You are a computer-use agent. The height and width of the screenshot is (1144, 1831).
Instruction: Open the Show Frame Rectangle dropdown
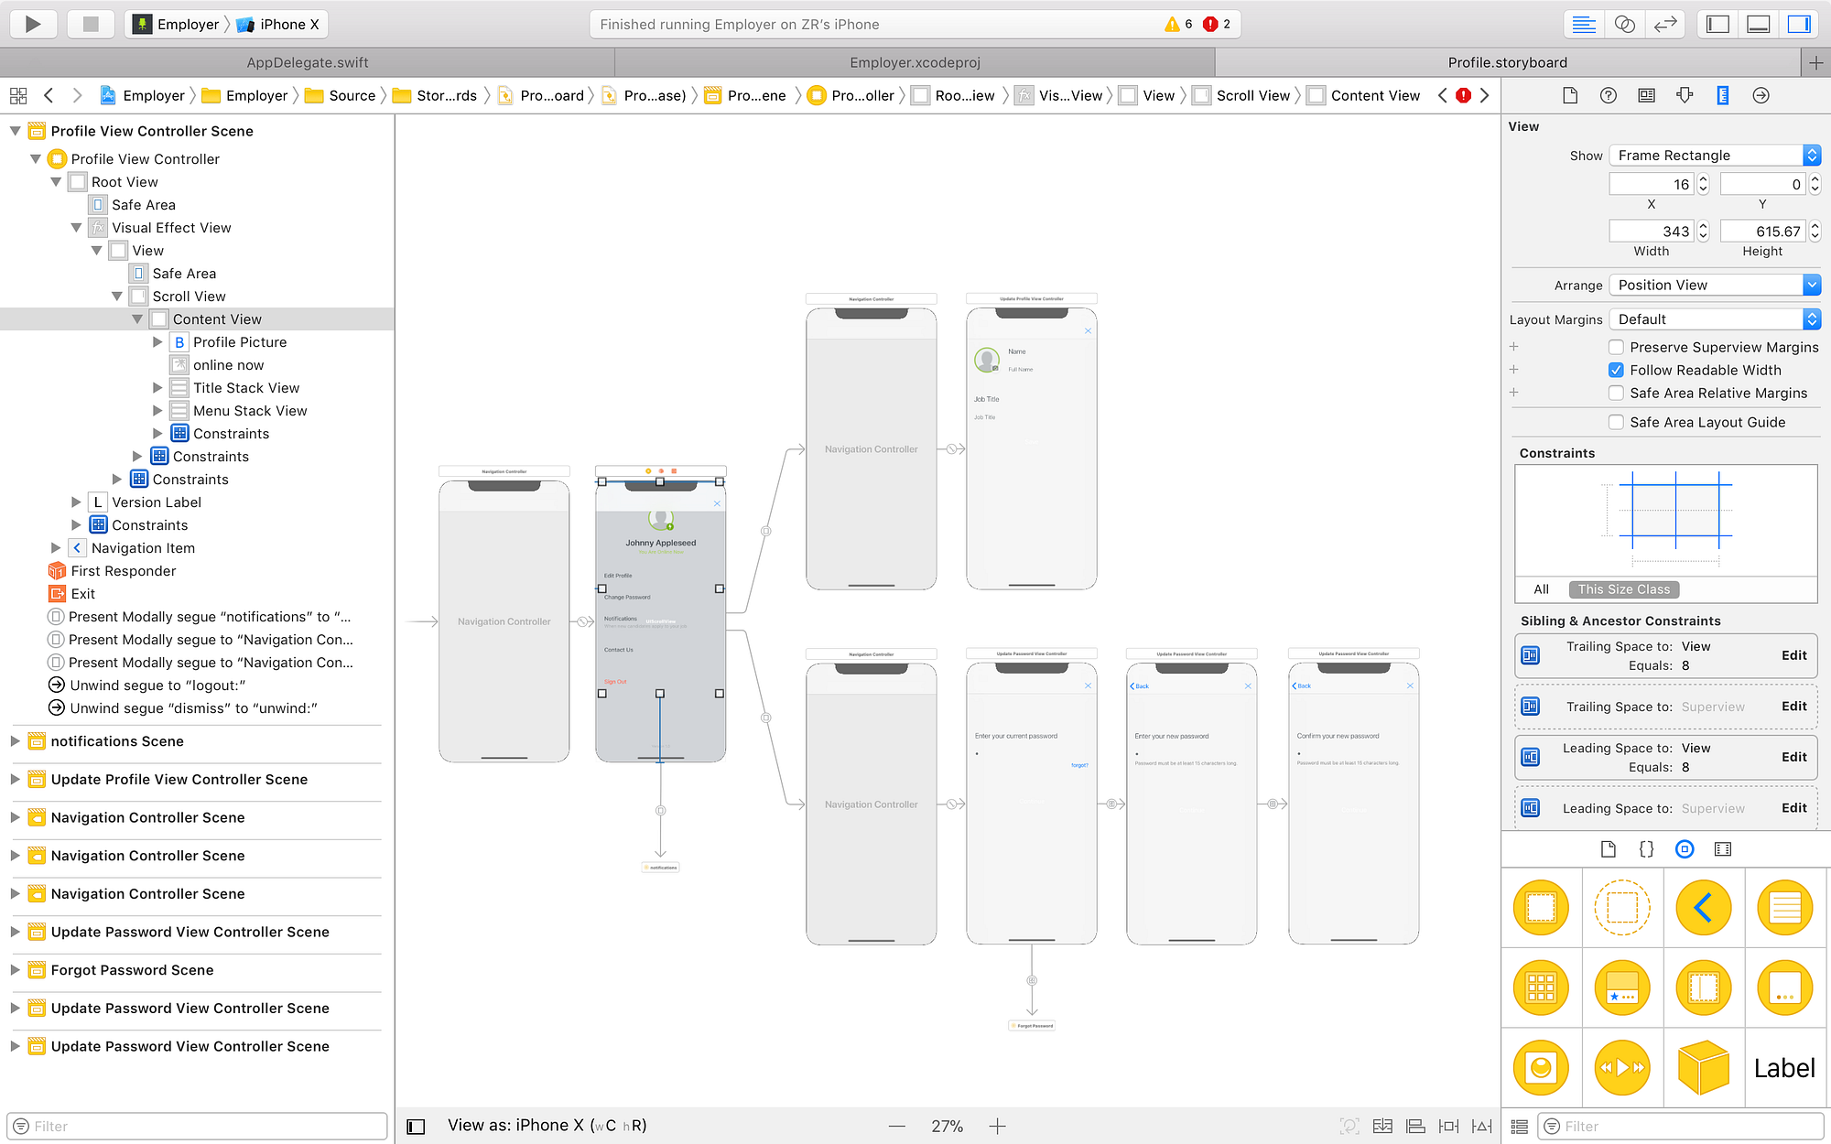pyautogui.click(x=1714, y=156)
